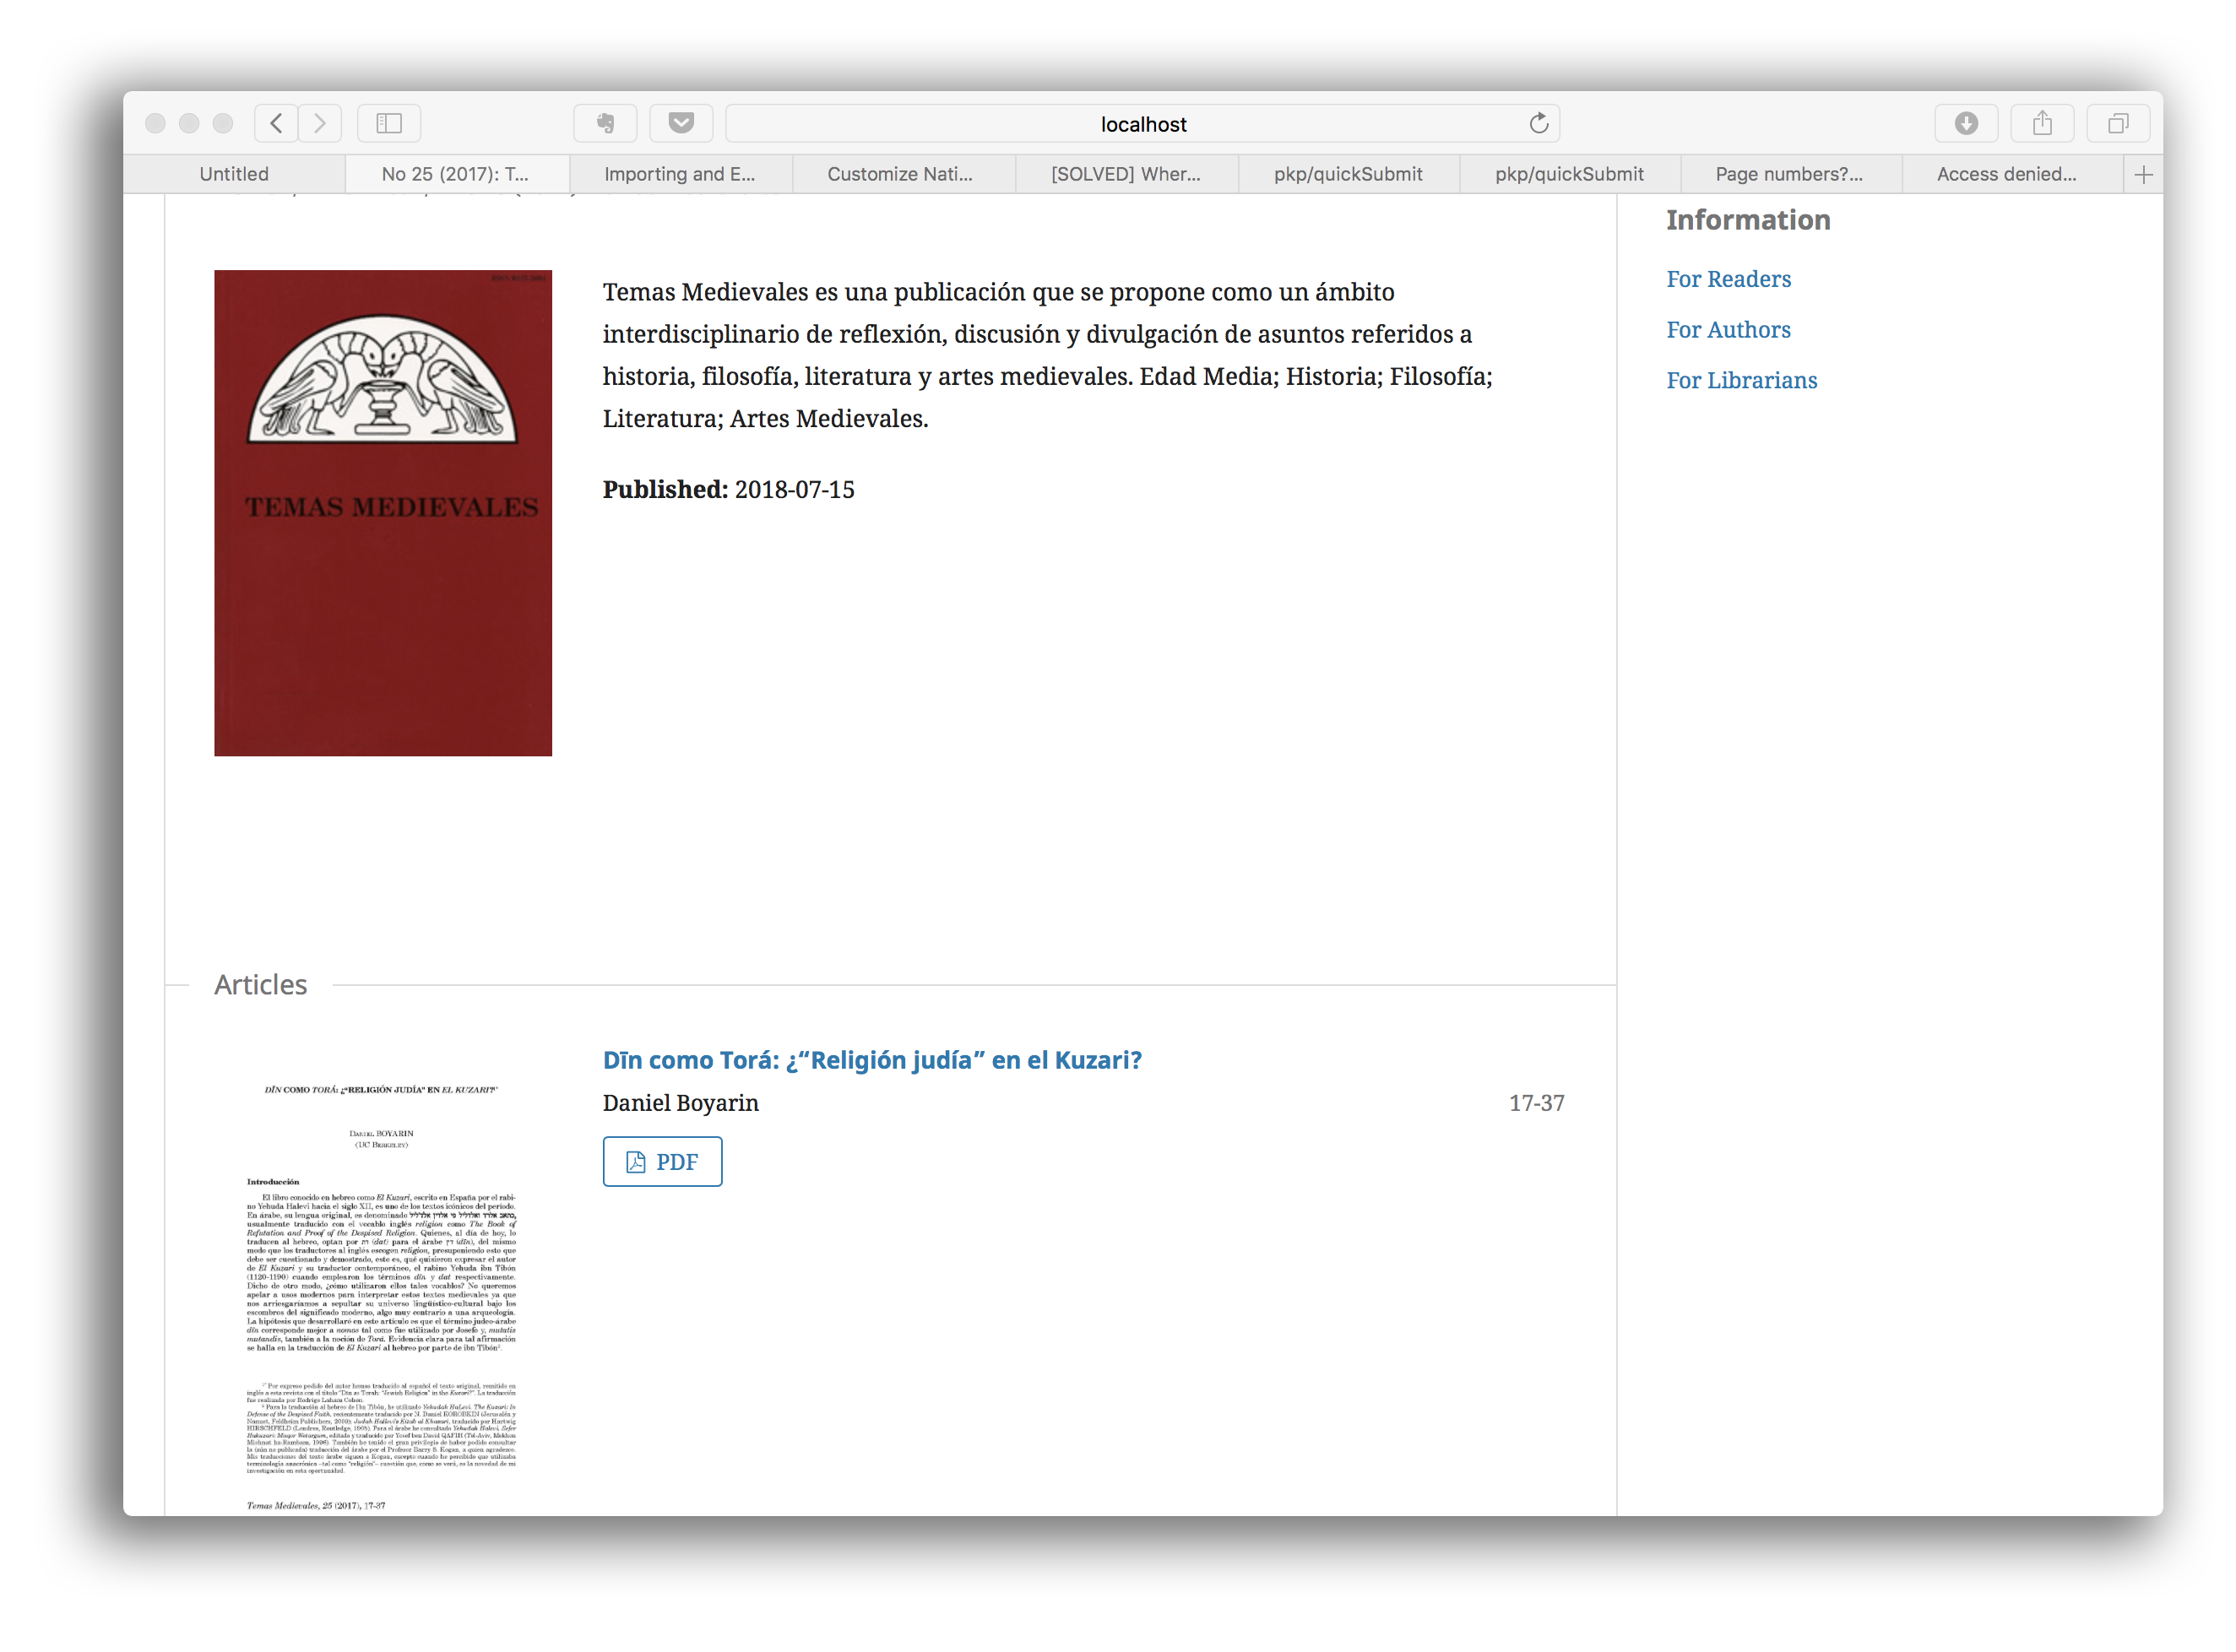Screen dimensions: 2236x1652
Task: Click the PDF galley button
Action: point(662,1161)
